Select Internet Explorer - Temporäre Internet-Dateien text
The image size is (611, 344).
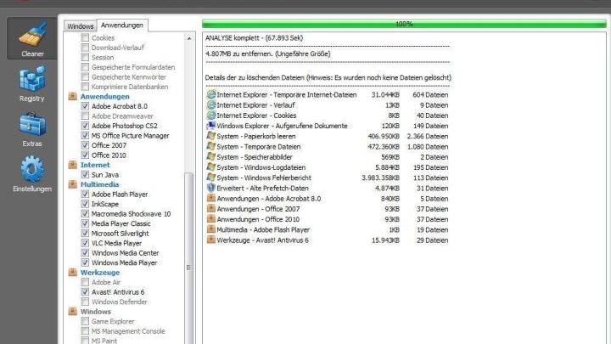(x=287, y=94)
